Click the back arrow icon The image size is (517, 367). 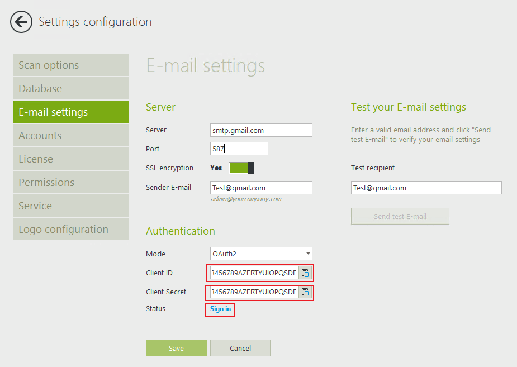tap(21, 22)
